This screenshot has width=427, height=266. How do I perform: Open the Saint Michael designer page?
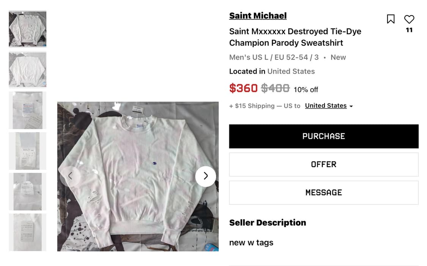coord(258,16)
